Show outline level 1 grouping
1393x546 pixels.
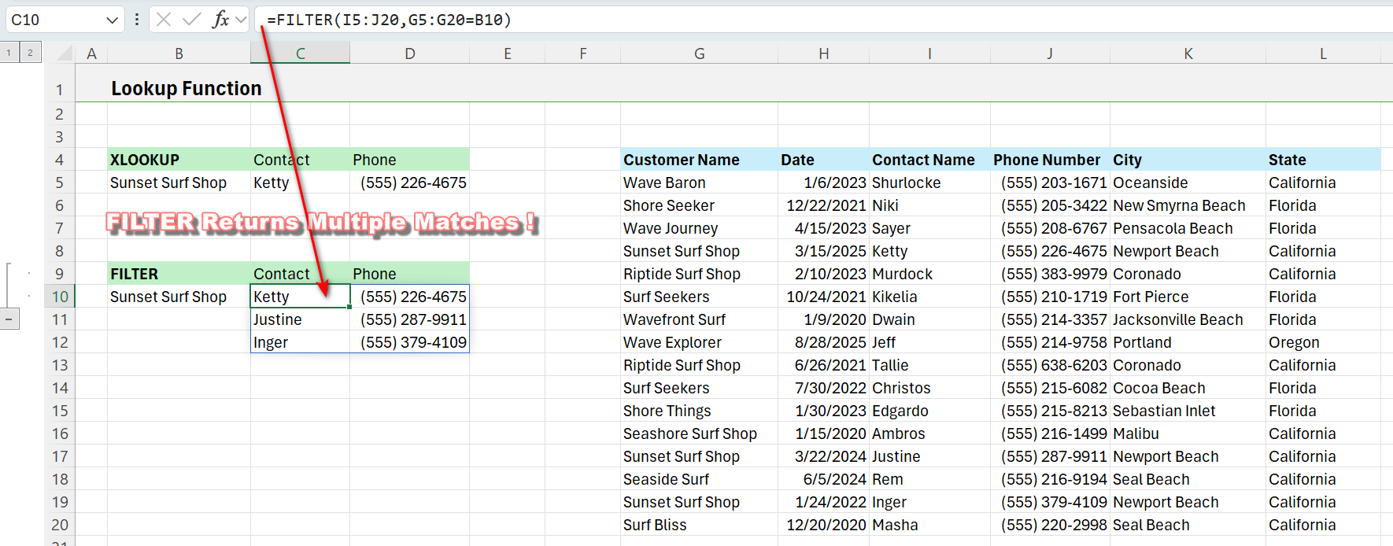point(9,53)
